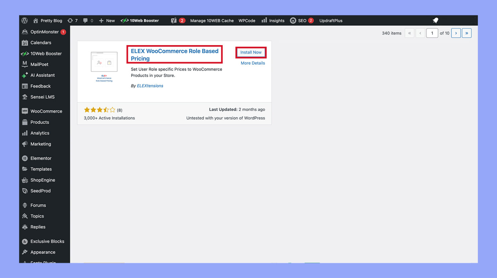
Task: Click the WordPress logo in the admin bar
Action: point(25,20)
